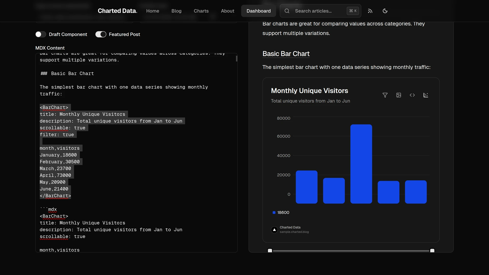
Task: Click the '```mdx' code fence line
Action: point(48,209)
